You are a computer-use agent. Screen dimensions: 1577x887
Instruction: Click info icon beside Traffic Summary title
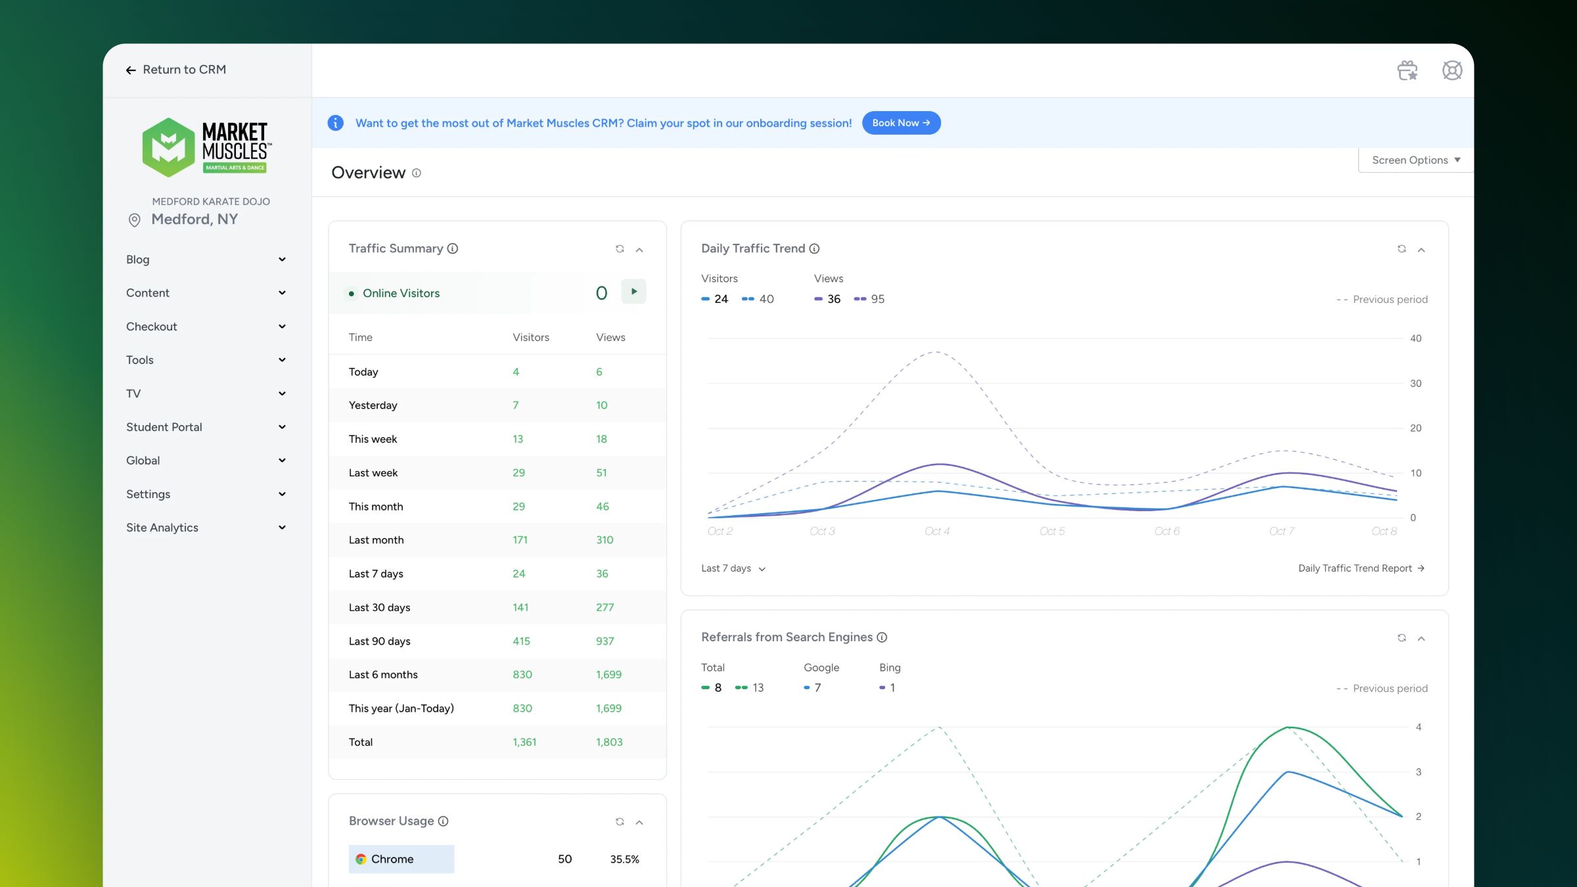(x=453, y=248)
